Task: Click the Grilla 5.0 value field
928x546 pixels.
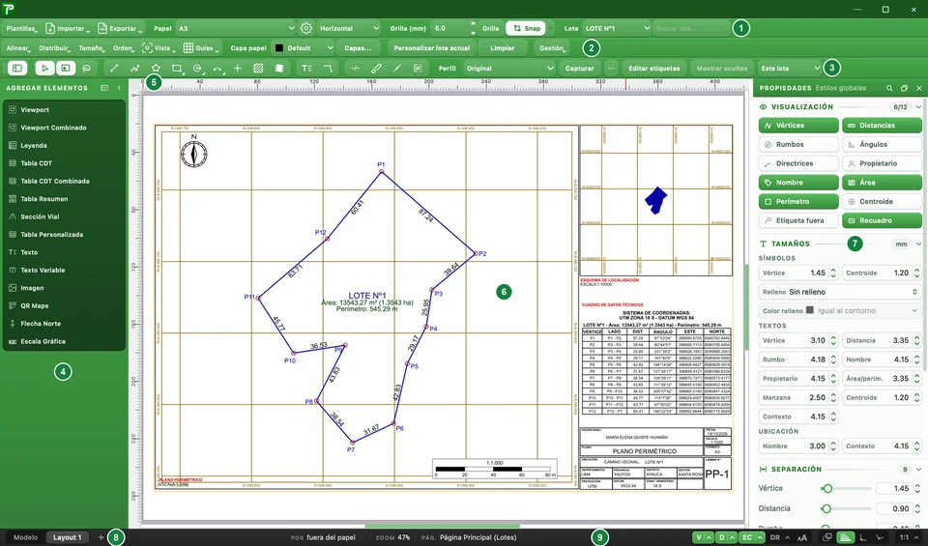Action: coord(449,28)
